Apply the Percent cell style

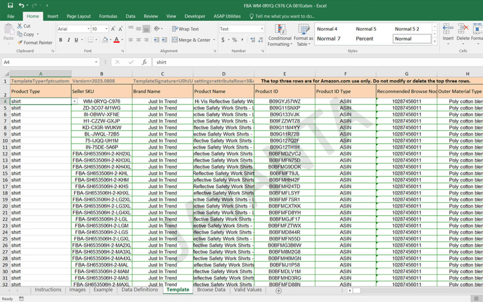click(x=365, y=39)
